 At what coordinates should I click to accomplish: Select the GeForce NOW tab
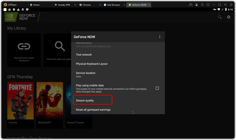coord(139,5)
